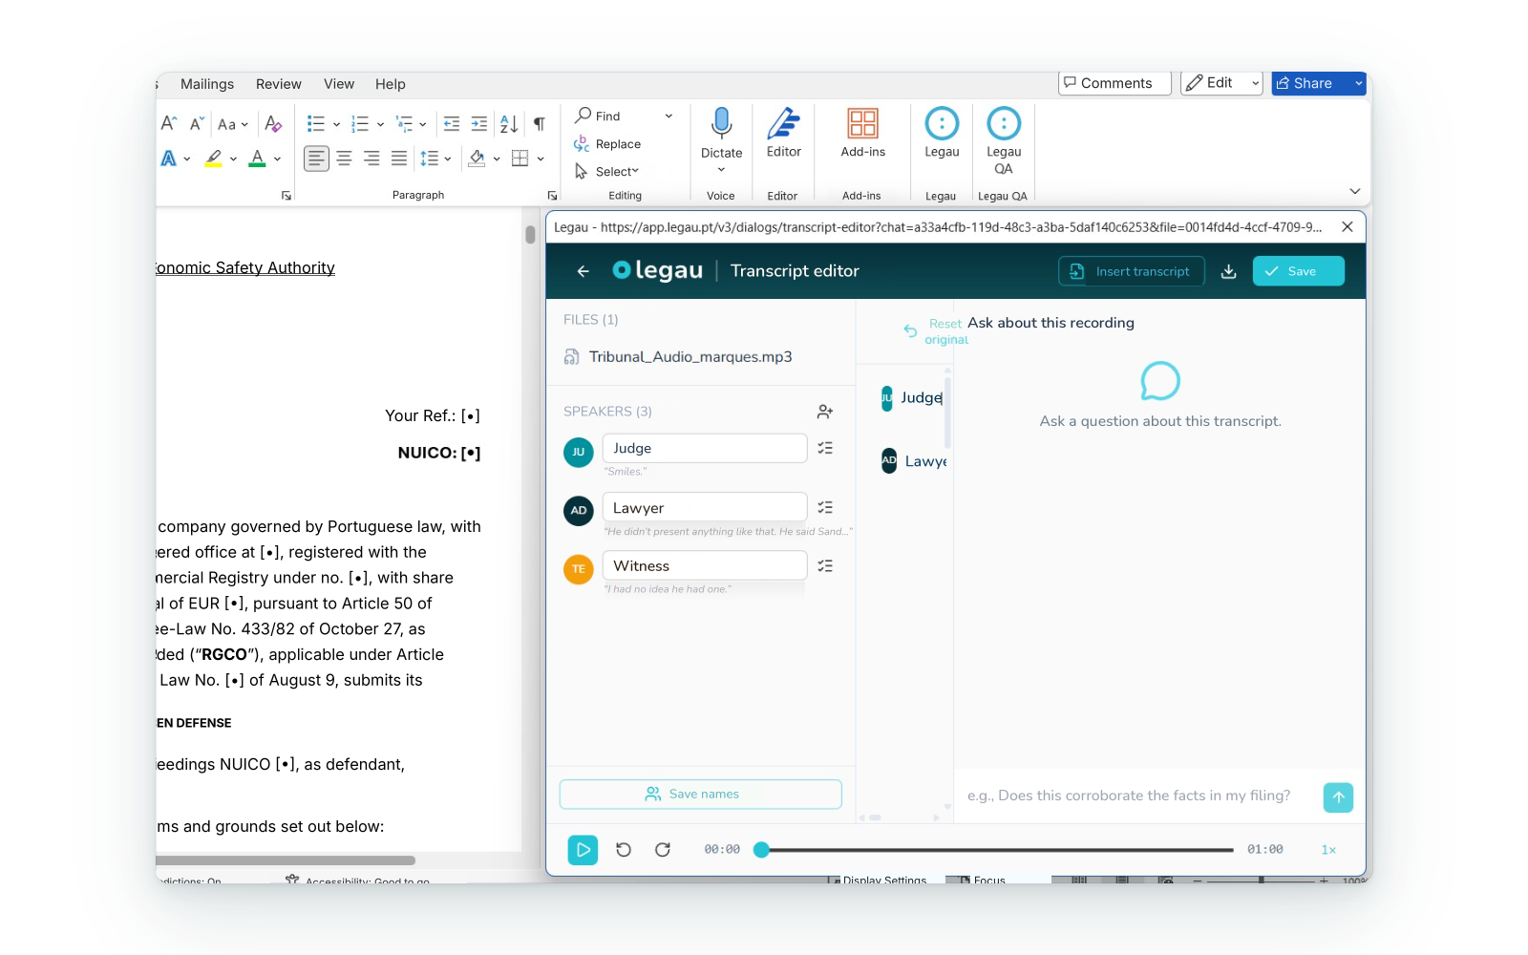Play the audio recording

pyautogui.click(x=583, y=850)
